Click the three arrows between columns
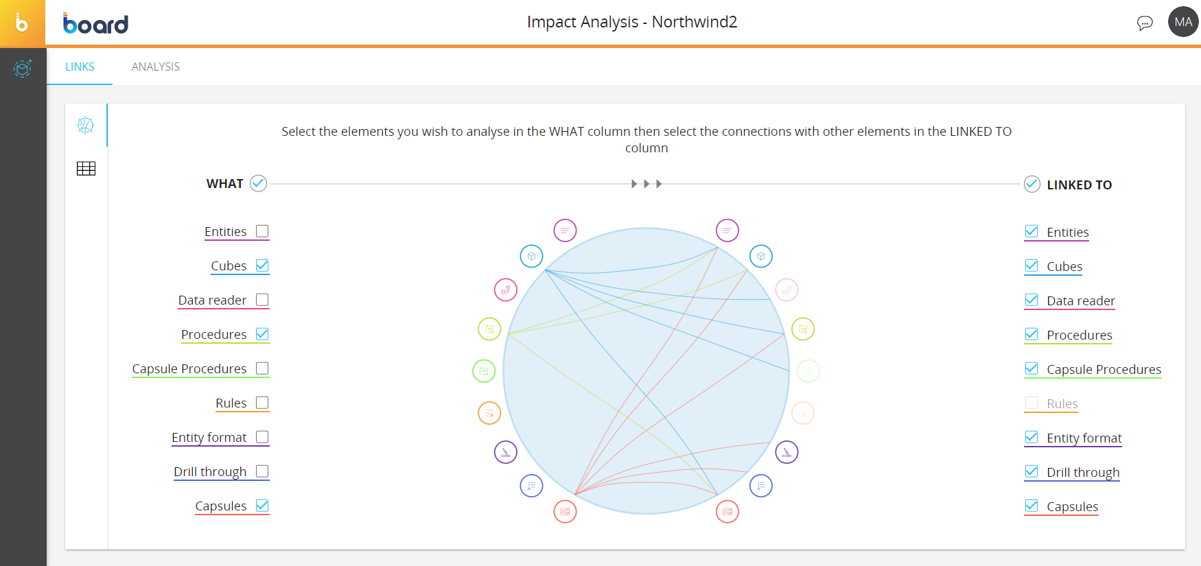The image size is (1201, 566). 646,184
